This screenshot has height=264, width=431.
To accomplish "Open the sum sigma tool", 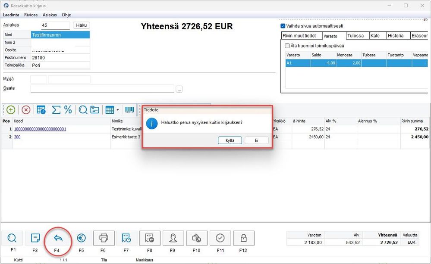I will 56,110.
